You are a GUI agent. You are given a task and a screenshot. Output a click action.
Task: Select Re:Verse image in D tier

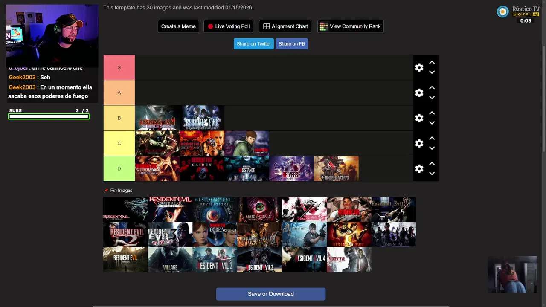click(291, 168)
